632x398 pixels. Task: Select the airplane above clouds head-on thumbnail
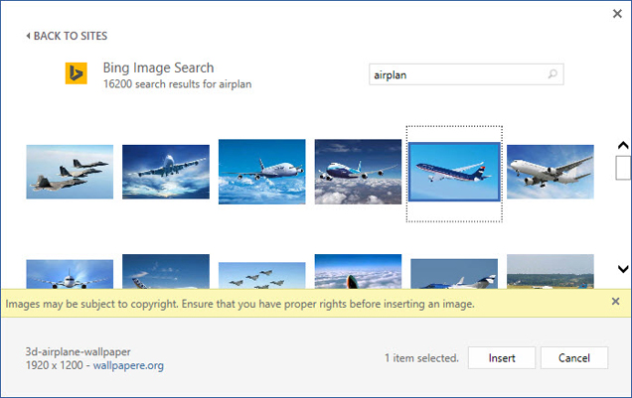pos(166,172)
